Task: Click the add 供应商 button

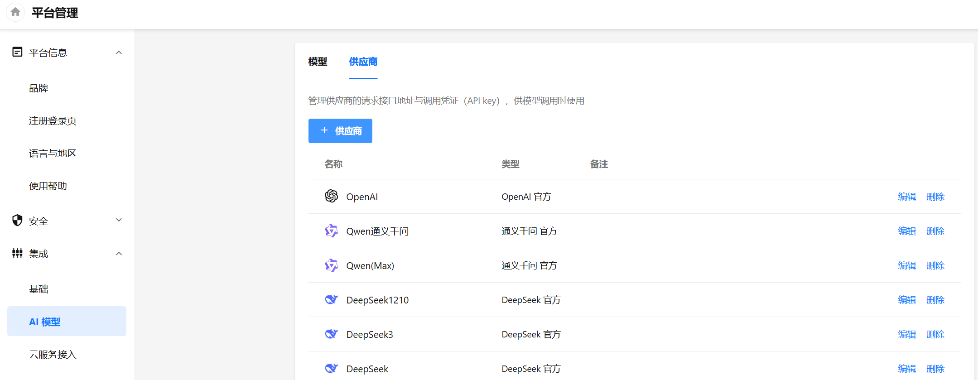Action: click(340, 131)
